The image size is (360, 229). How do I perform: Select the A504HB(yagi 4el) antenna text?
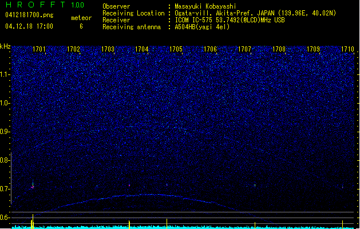[202, 27]
